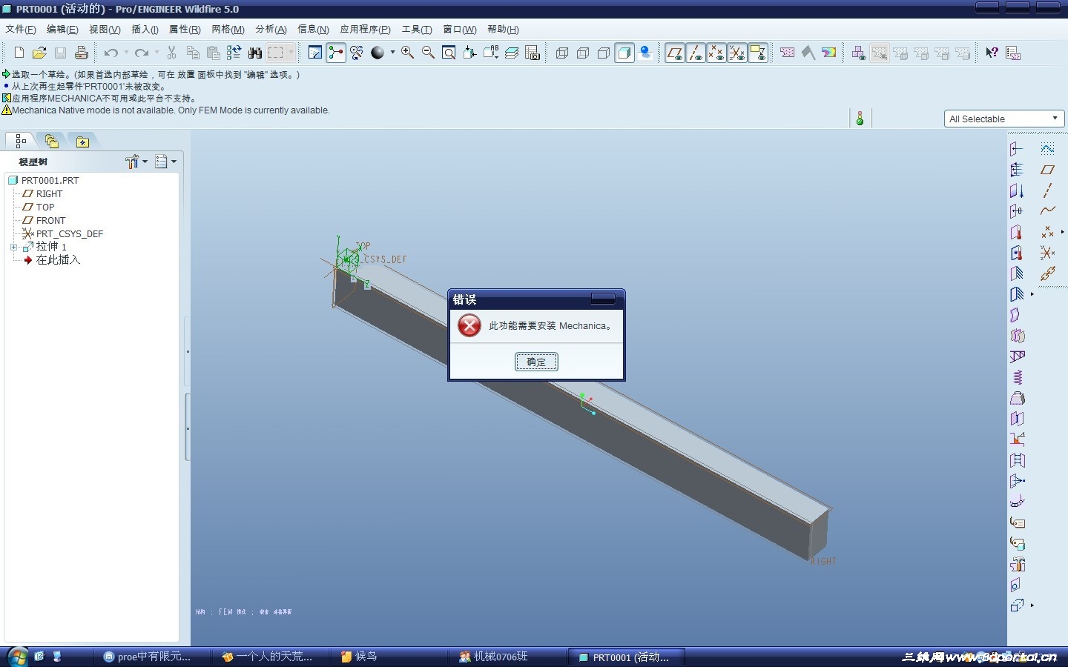The width and height of the screenshot is (1068, 667).
Task: Toggle datum axes display
Action: pyautogui.click(x=696, y=53)
